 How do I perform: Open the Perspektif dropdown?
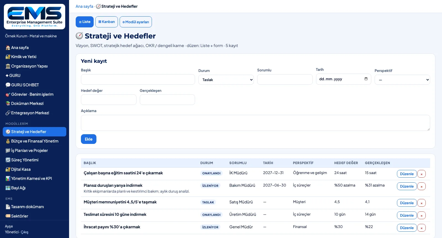pos(402,80)
